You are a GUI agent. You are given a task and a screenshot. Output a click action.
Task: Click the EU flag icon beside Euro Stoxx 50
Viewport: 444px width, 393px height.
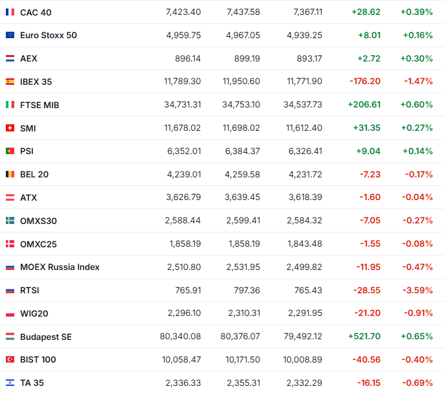tap(10, 36)
